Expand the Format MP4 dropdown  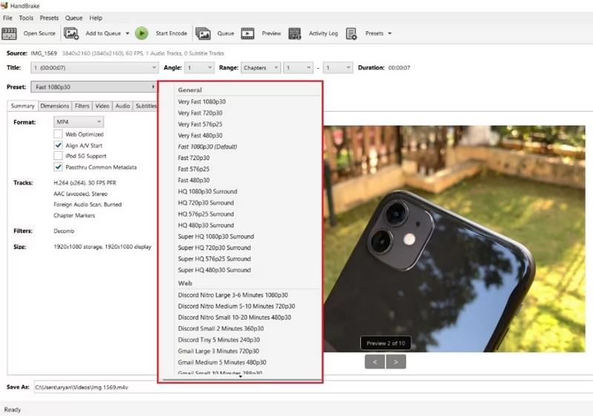[x=79, y=121]
